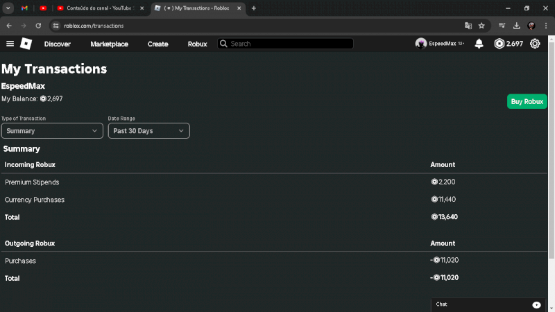Open the header Robux balance 2,697

[x=509, y=44]
